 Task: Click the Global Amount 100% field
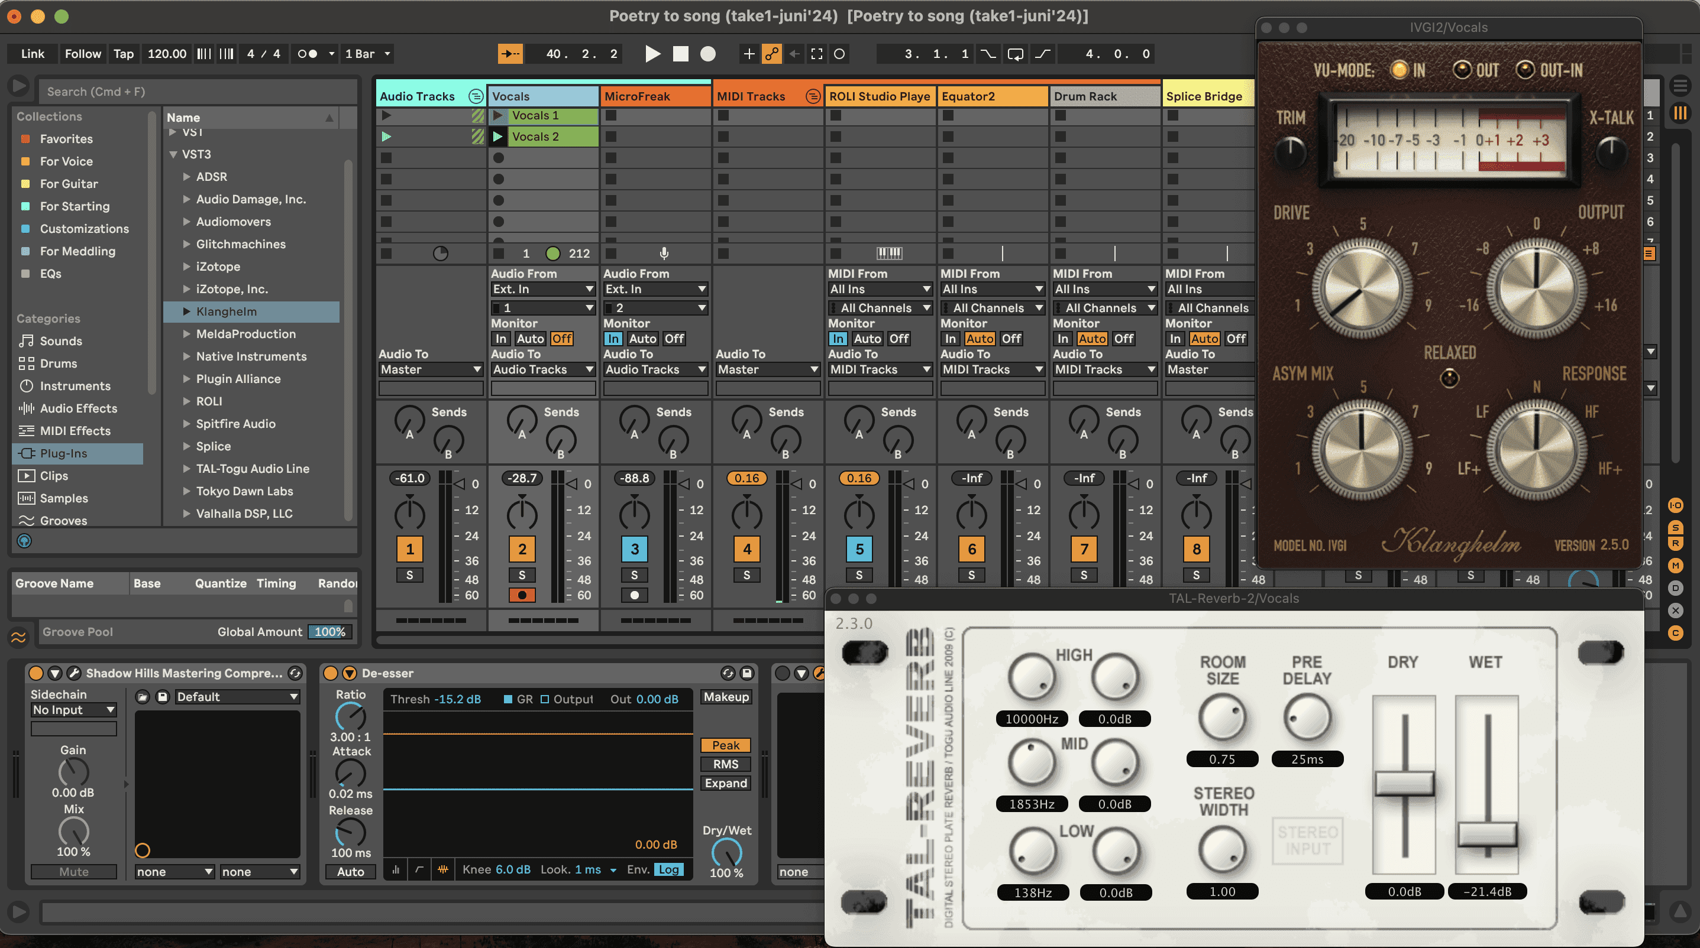[330, 632]
